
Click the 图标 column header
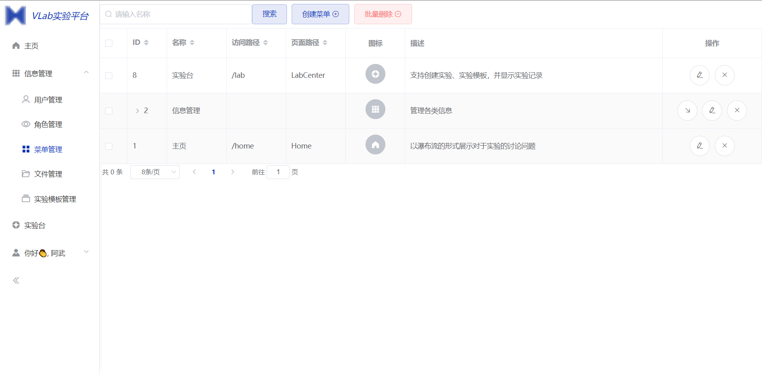(x=375, y=43)
